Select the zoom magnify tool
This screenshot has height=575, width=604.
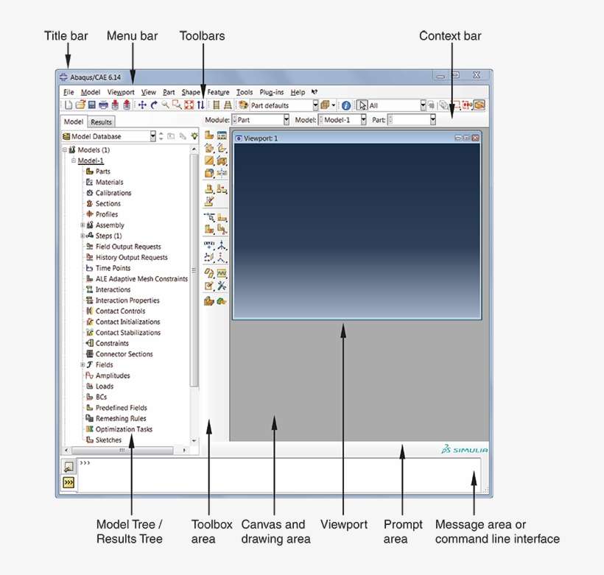[165, 105]
